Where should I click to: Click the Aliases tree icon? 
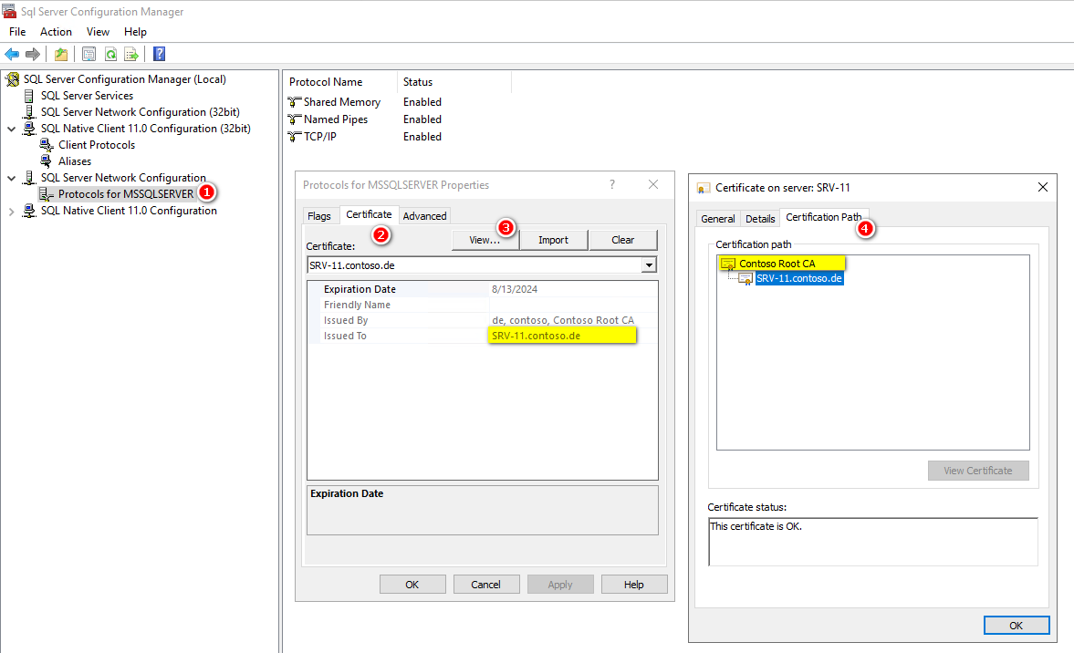pos(46,161)
